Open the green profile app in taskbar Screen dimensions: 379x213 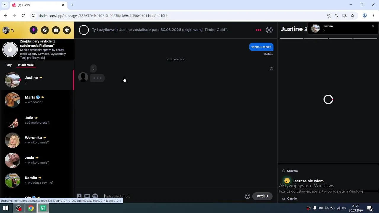[43, 208]
